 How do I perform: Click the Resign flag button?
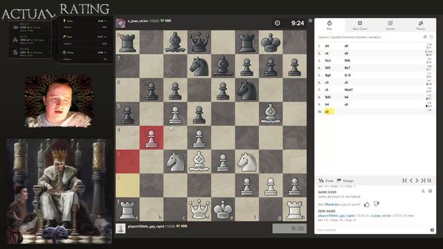coord(345,181)
